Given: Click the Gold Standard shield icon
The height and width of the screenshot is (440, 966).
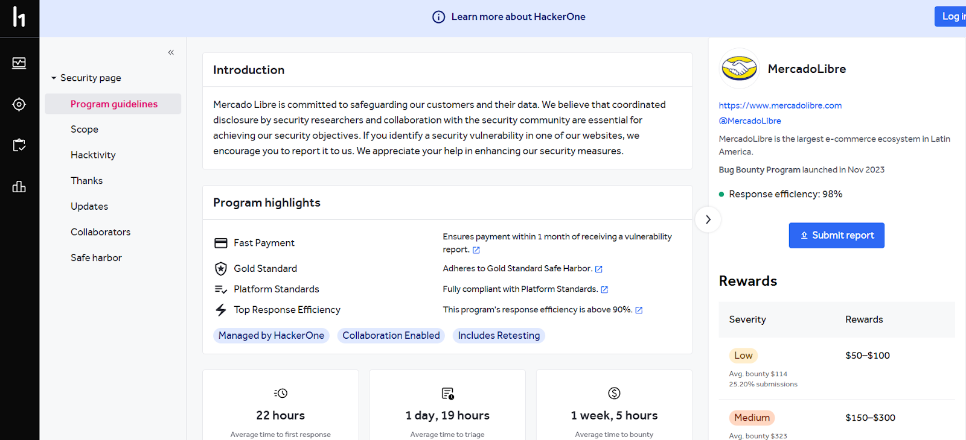Looking at the screenshot, I should point(221,269).
